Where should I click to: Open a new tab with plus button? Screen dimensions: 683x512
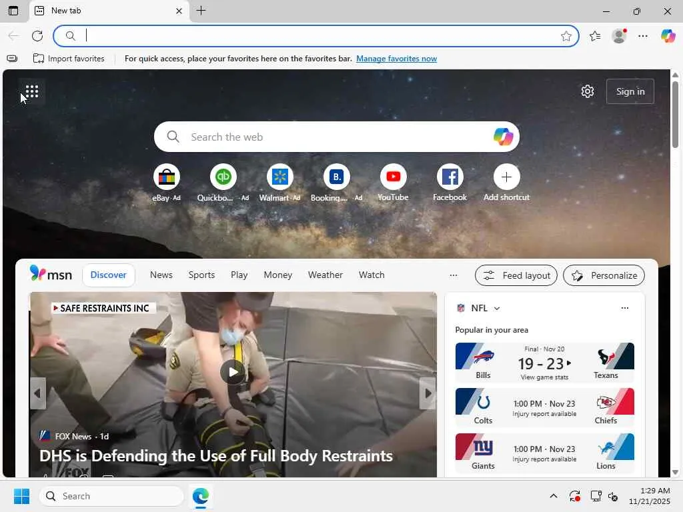point(201,11)
